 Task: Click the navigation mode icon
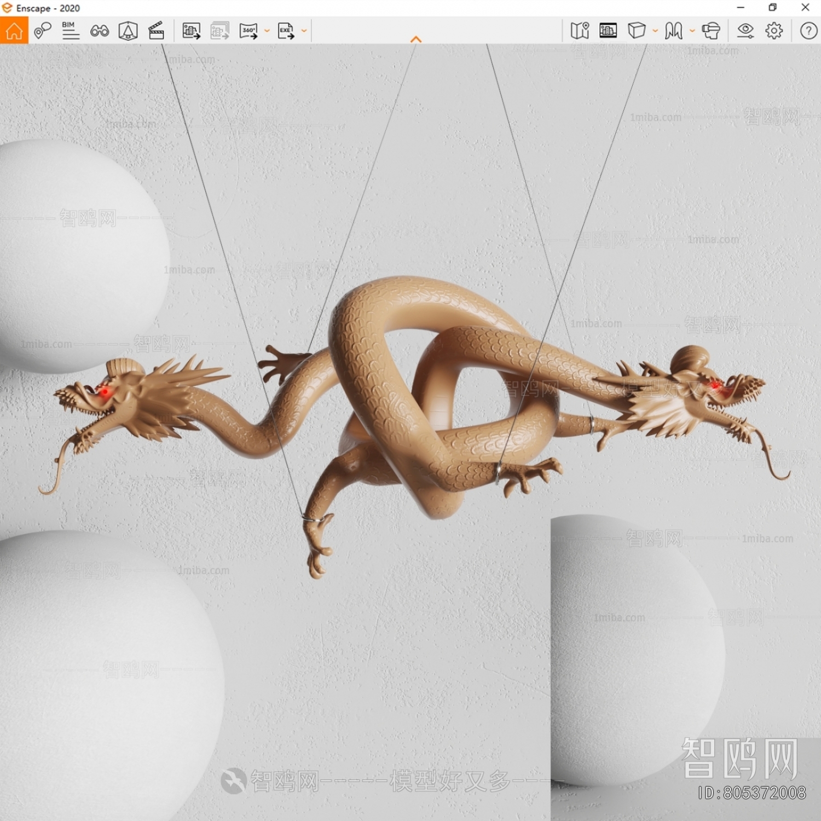pyautogui.click(x=674, y=31)
